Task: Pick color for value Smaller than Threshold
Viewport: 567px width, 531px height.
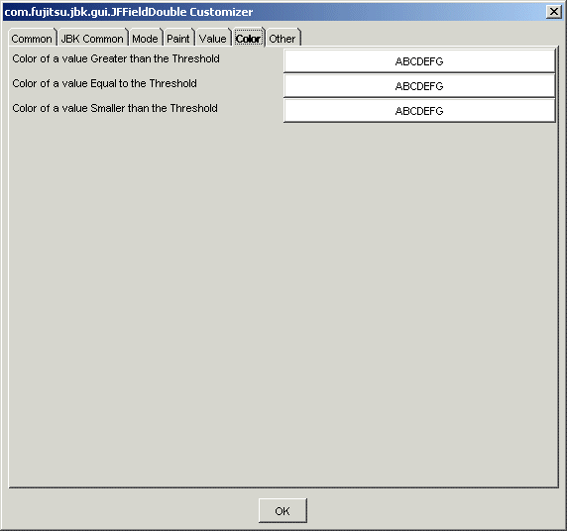Action: click(x=419, y=111)
